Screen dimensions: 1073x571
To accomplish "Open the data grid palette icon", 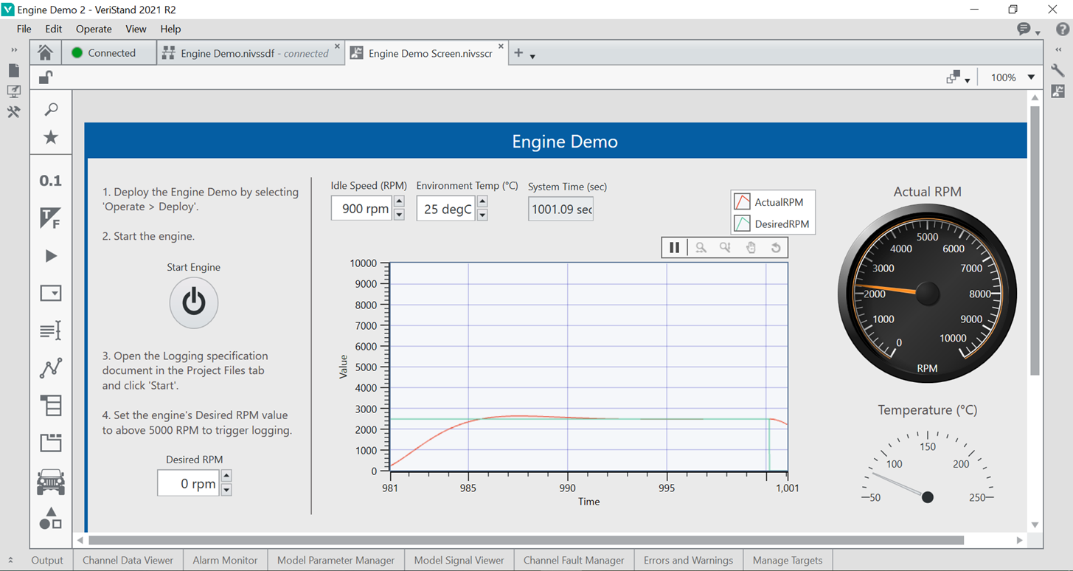I will [51, 405].
